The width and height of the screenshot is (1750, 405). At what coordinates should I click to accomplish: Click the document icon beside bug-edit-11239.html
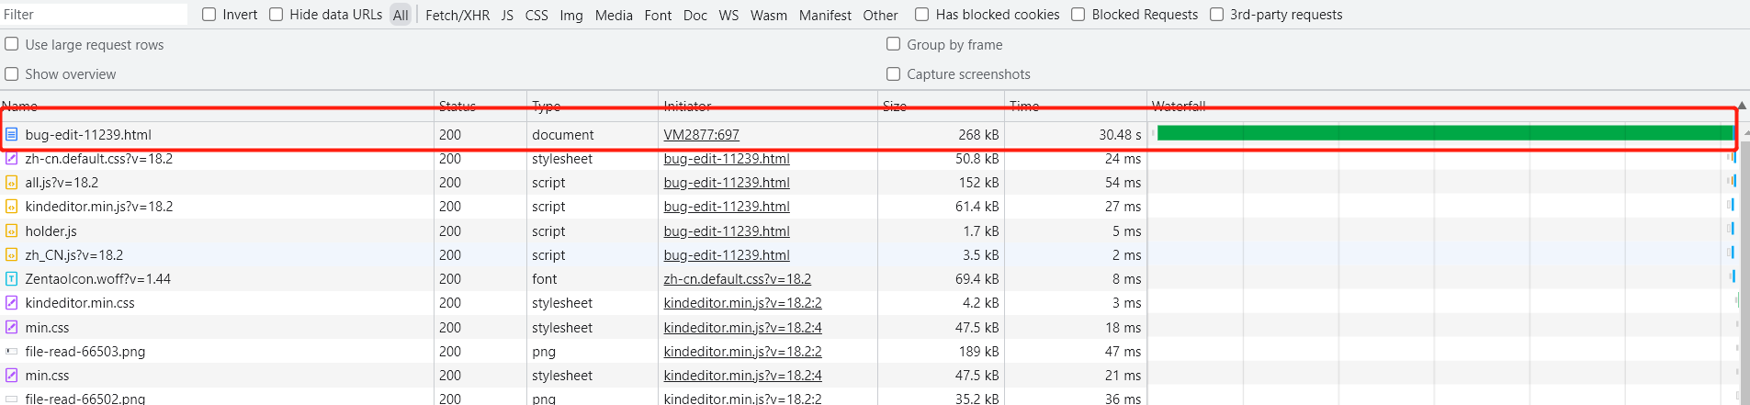coord(11,134)
